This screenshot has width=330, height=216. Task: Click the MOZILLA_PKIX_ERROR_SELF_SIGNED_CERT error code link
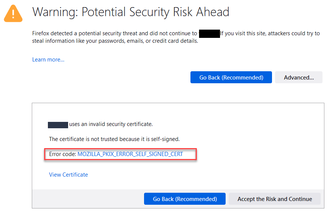click(x=130, y=154)
